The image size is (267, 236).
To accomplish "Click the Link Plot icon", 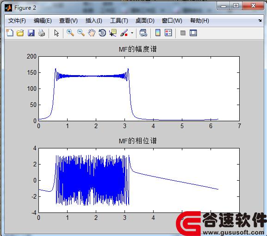I will click(x=143, y=33).
